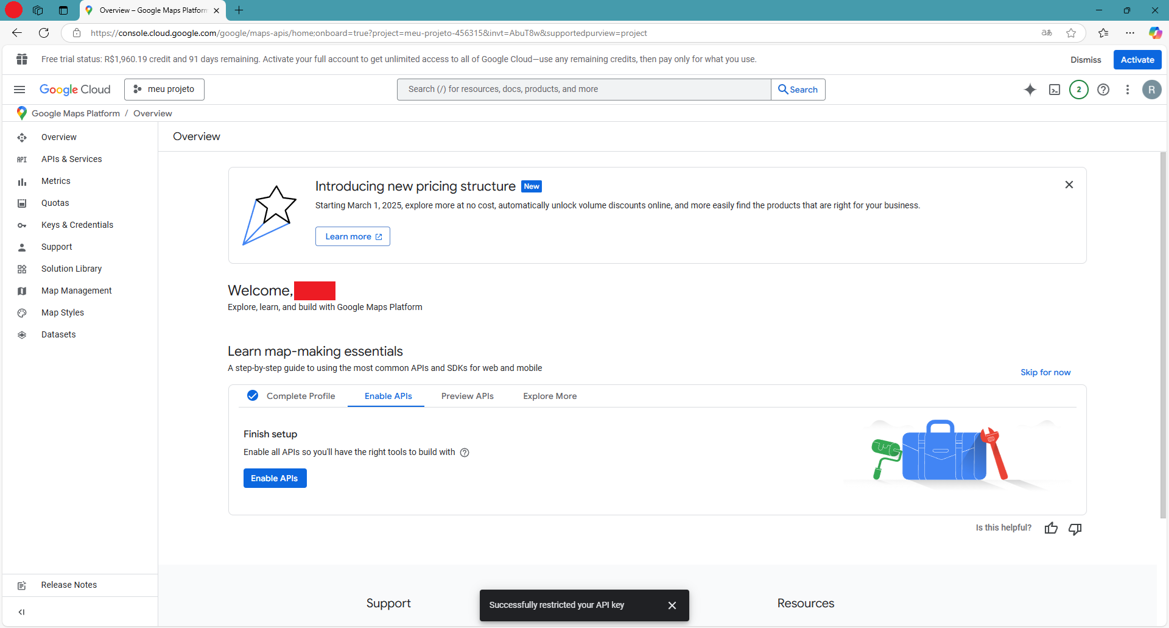Open Keys & Credentials in sidebar
Screen dimensions: 1169x628
click(77, 225)
